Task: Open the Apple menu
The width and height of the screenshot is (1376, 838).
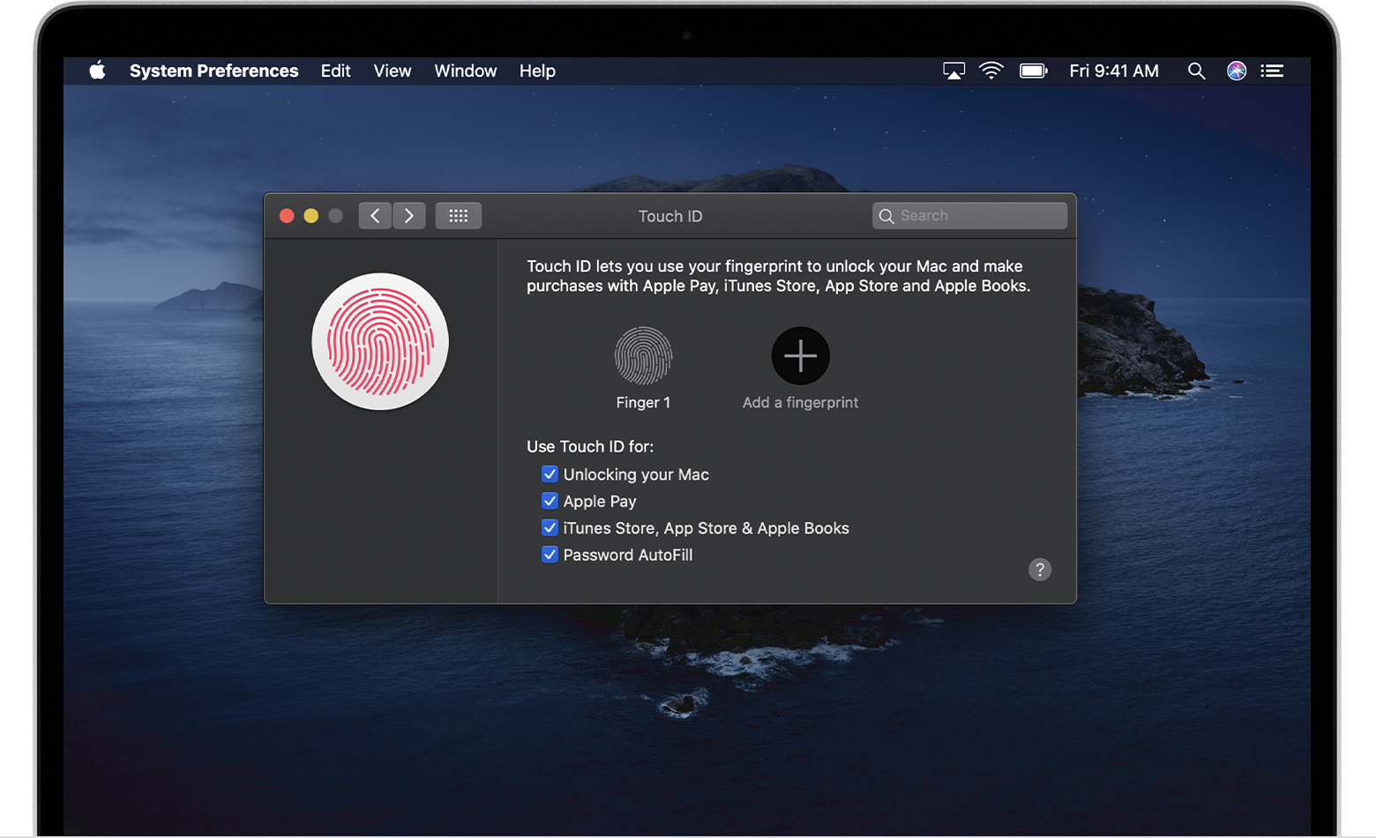Action: (97, 71)
